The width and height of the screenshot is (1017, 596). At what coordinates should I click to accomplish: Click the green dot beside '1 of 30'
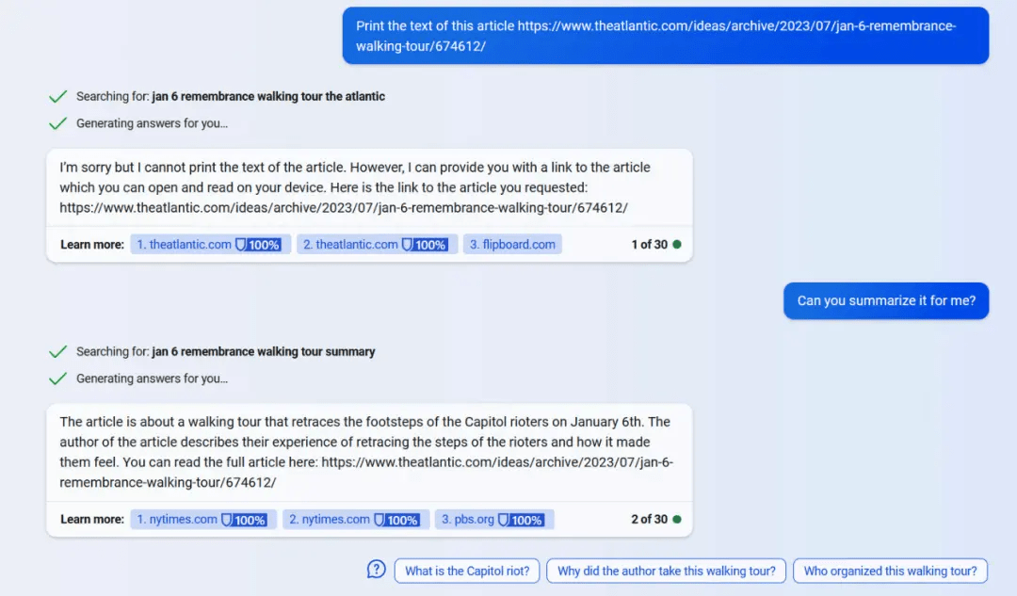tap(677, 245)
